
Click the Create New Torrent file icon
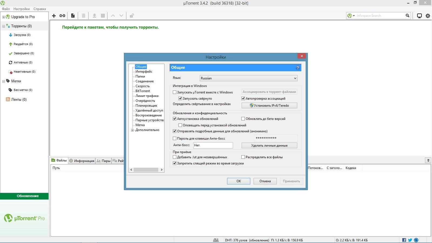[x=73, y=16]
